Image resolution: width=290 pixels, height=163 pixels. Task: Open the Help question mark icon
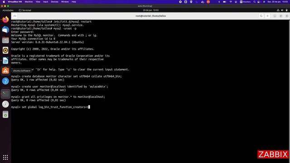[5, 81]
